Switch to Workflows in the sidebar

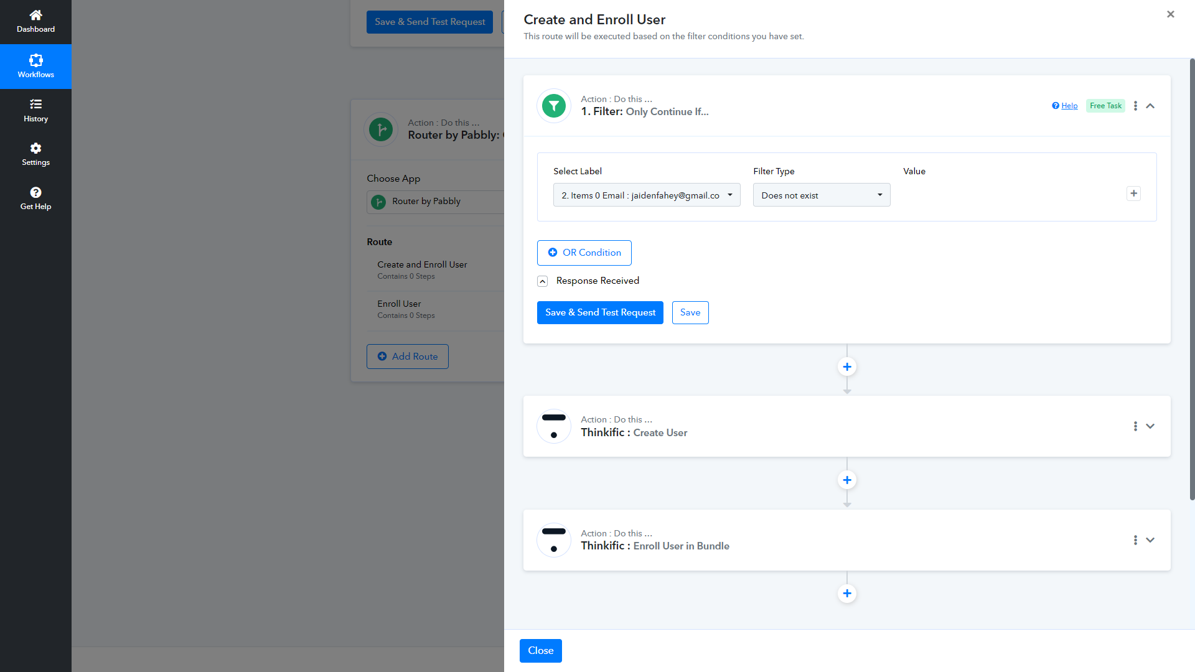(x=35, y=66)
